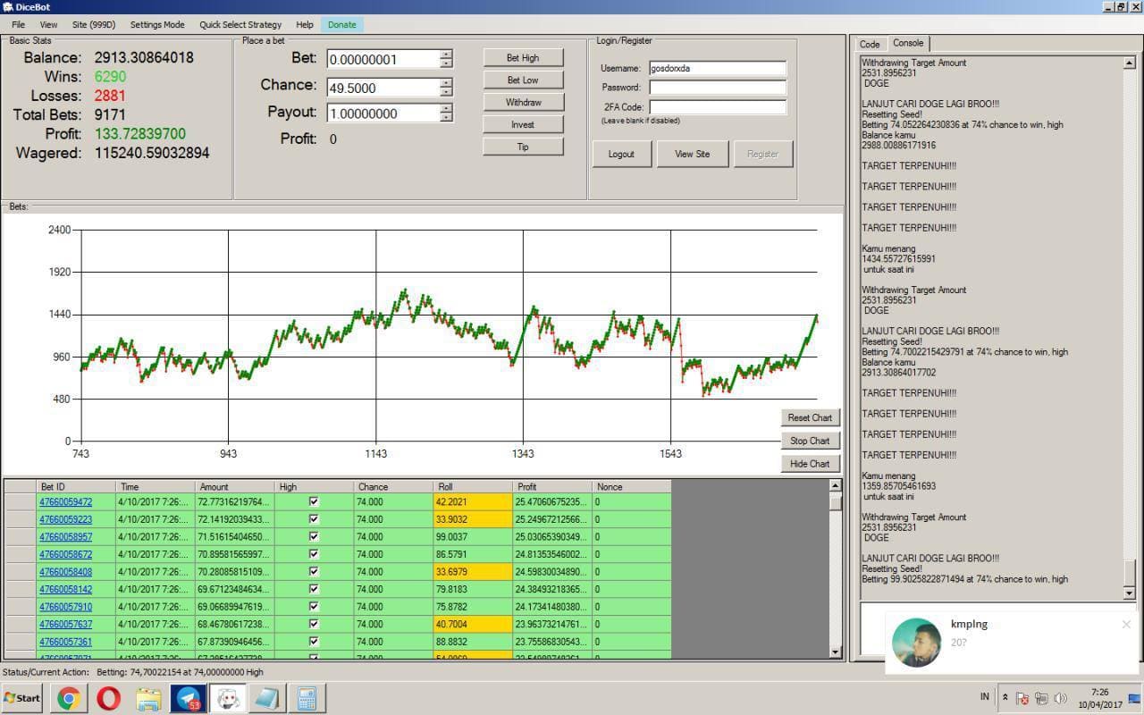Open bet ID link 47660058408

coord(65,572)
